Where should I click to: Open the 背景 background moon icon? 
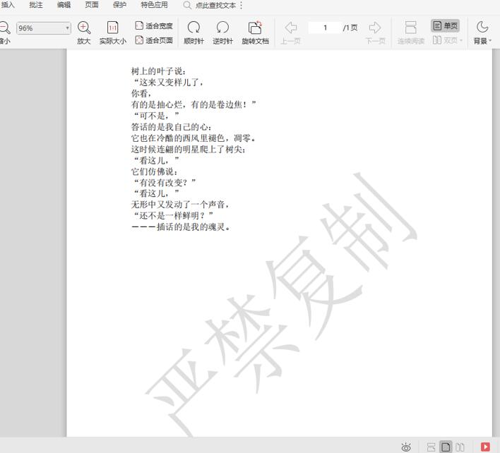pyautogui.click(x=482, y=28)
